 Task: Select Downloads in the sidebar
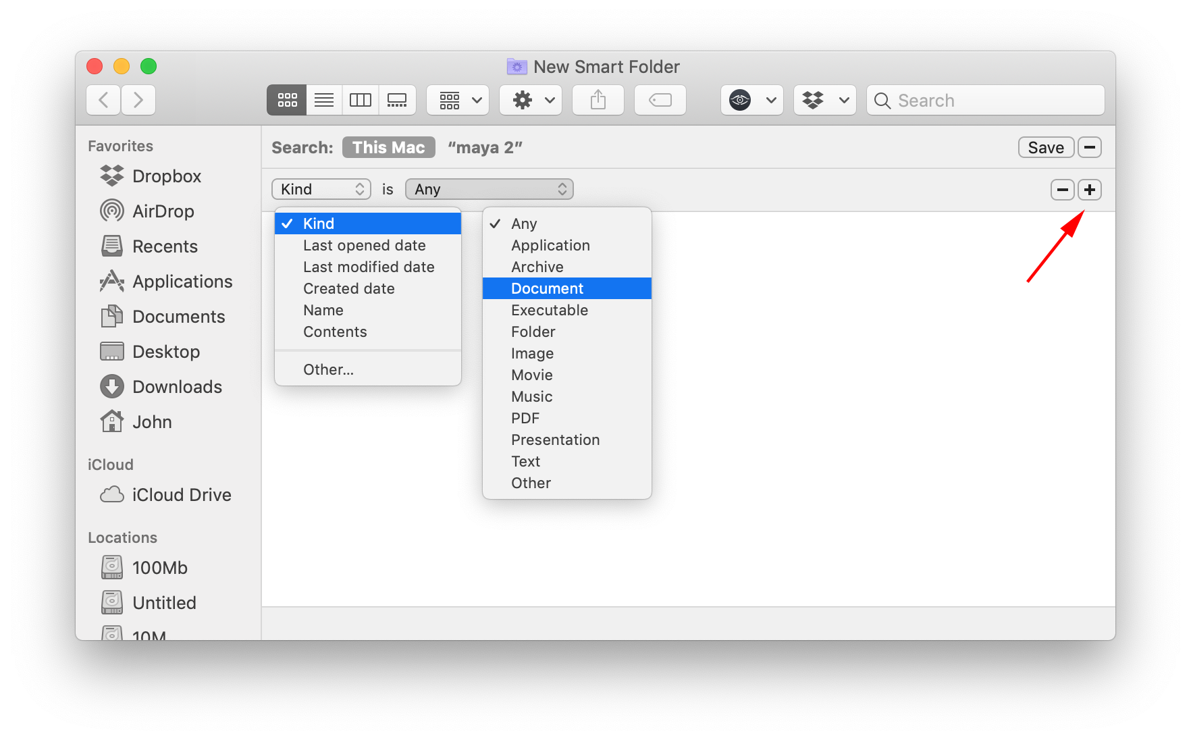coord(177,386)
